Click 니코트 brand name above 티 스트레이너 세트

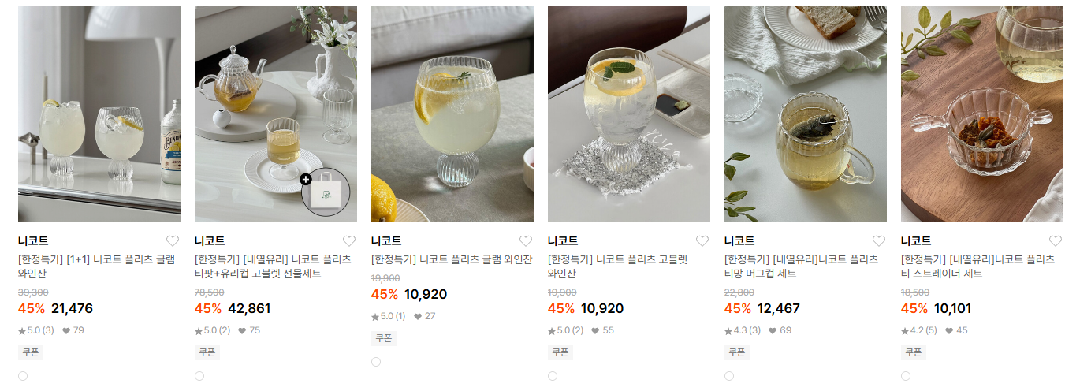tap(916, 241)
